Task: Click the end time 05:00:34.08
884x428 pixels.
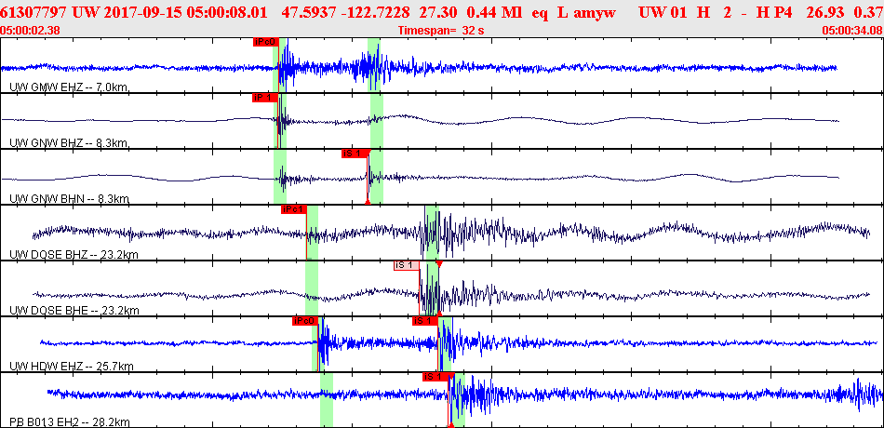Action: 853,31
